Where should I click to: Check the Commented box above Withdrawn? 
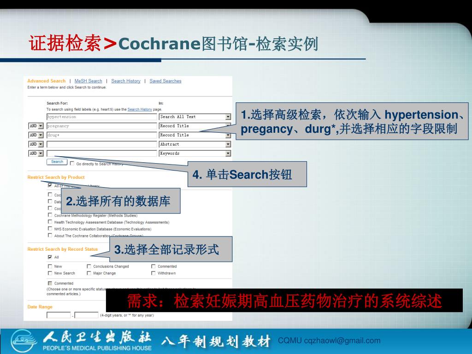pos(153,266)
